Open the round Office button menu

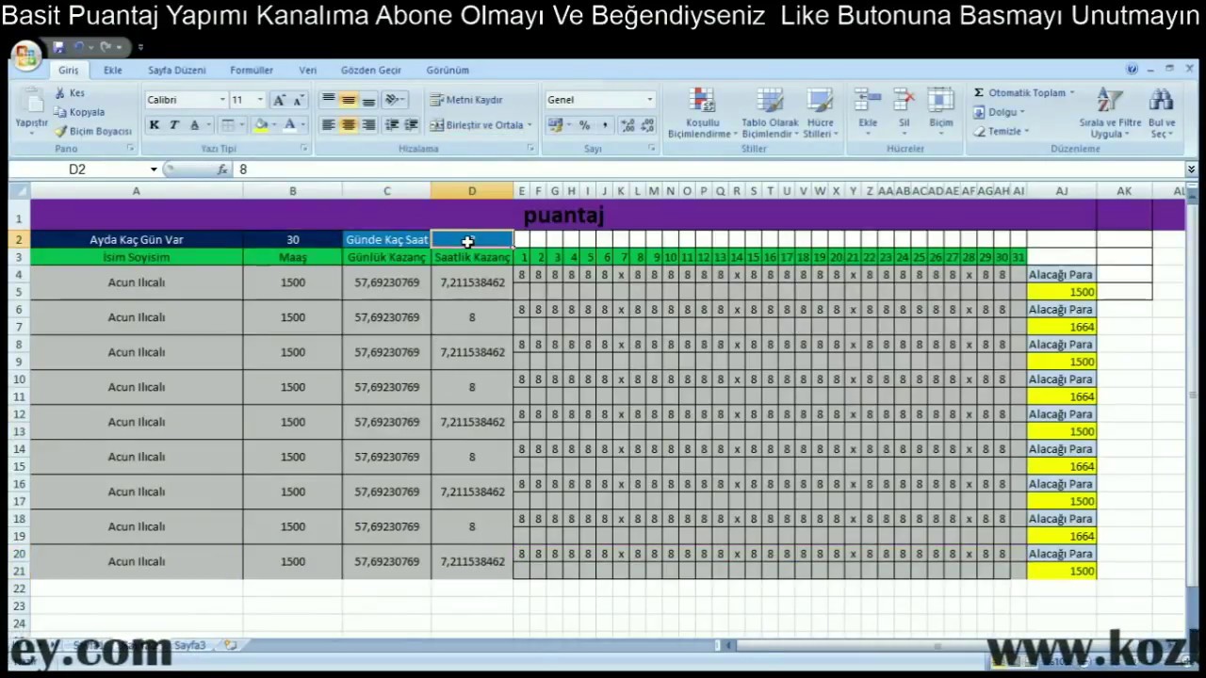[x=25, y=56]
